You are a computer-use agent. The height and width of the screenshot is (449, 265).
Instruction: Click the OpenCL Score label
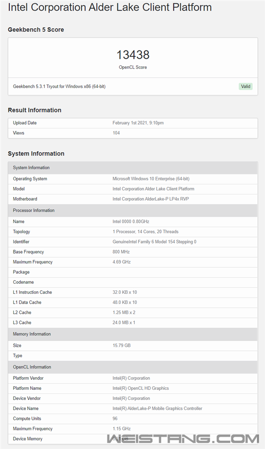click(133, 67)
